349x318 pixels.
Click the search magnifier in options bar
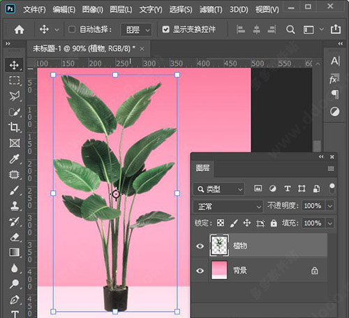pyautogui.click(x=290, y=29)
